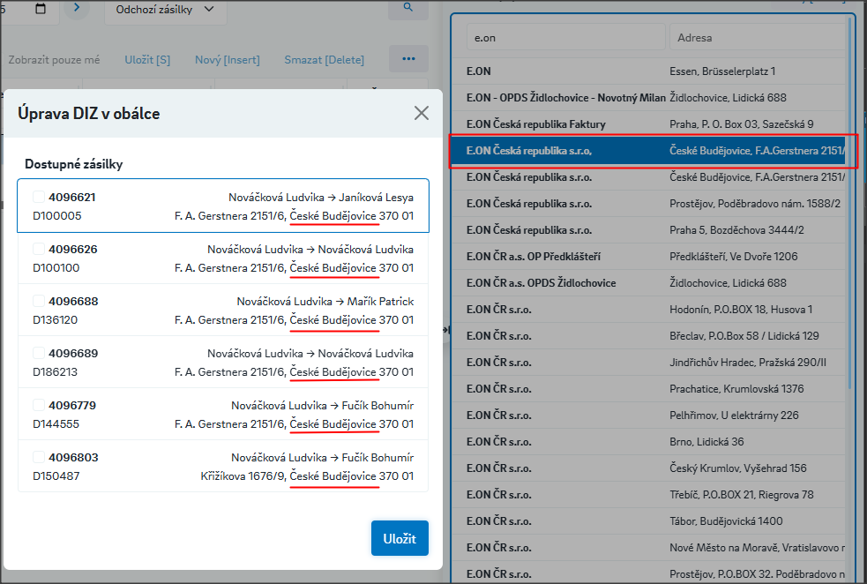Click the Adresa filter input field

coord(754,38)
